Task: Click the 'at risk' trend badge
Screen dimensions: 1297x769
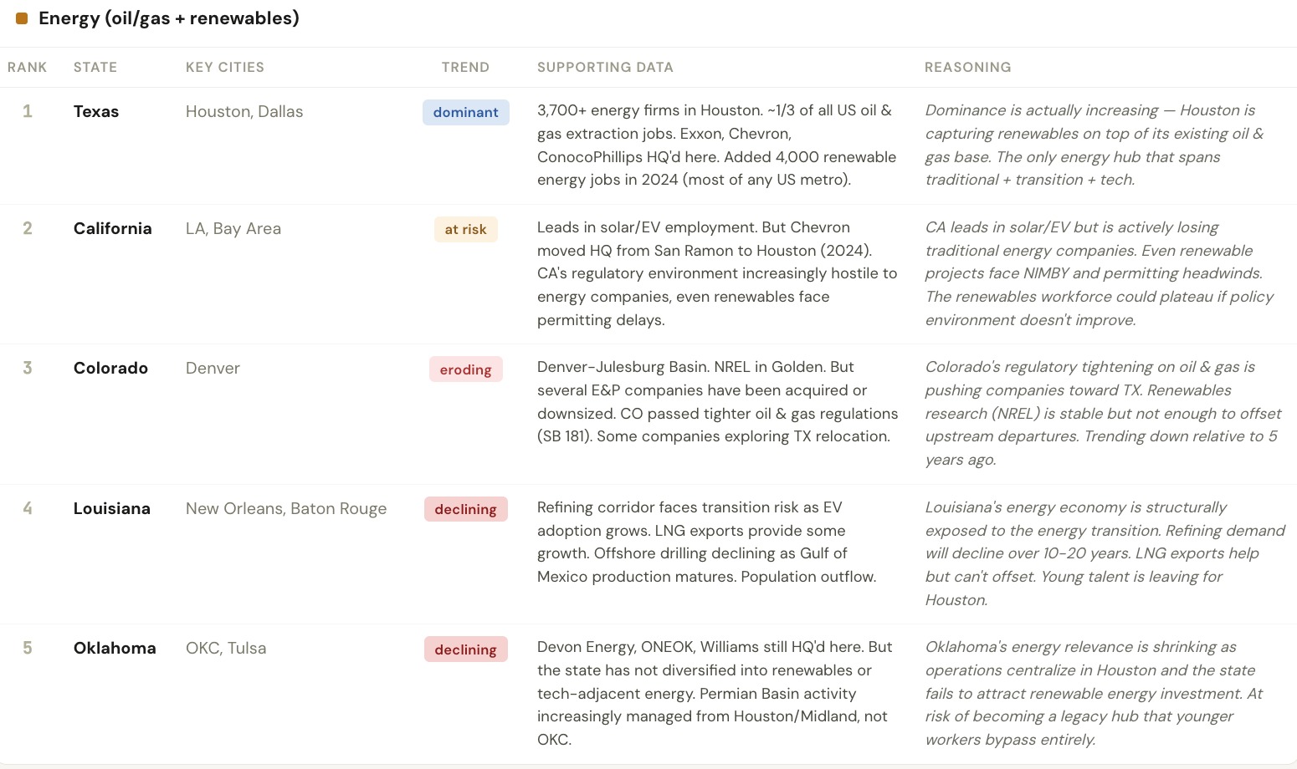Action: [x=466, y=230]
